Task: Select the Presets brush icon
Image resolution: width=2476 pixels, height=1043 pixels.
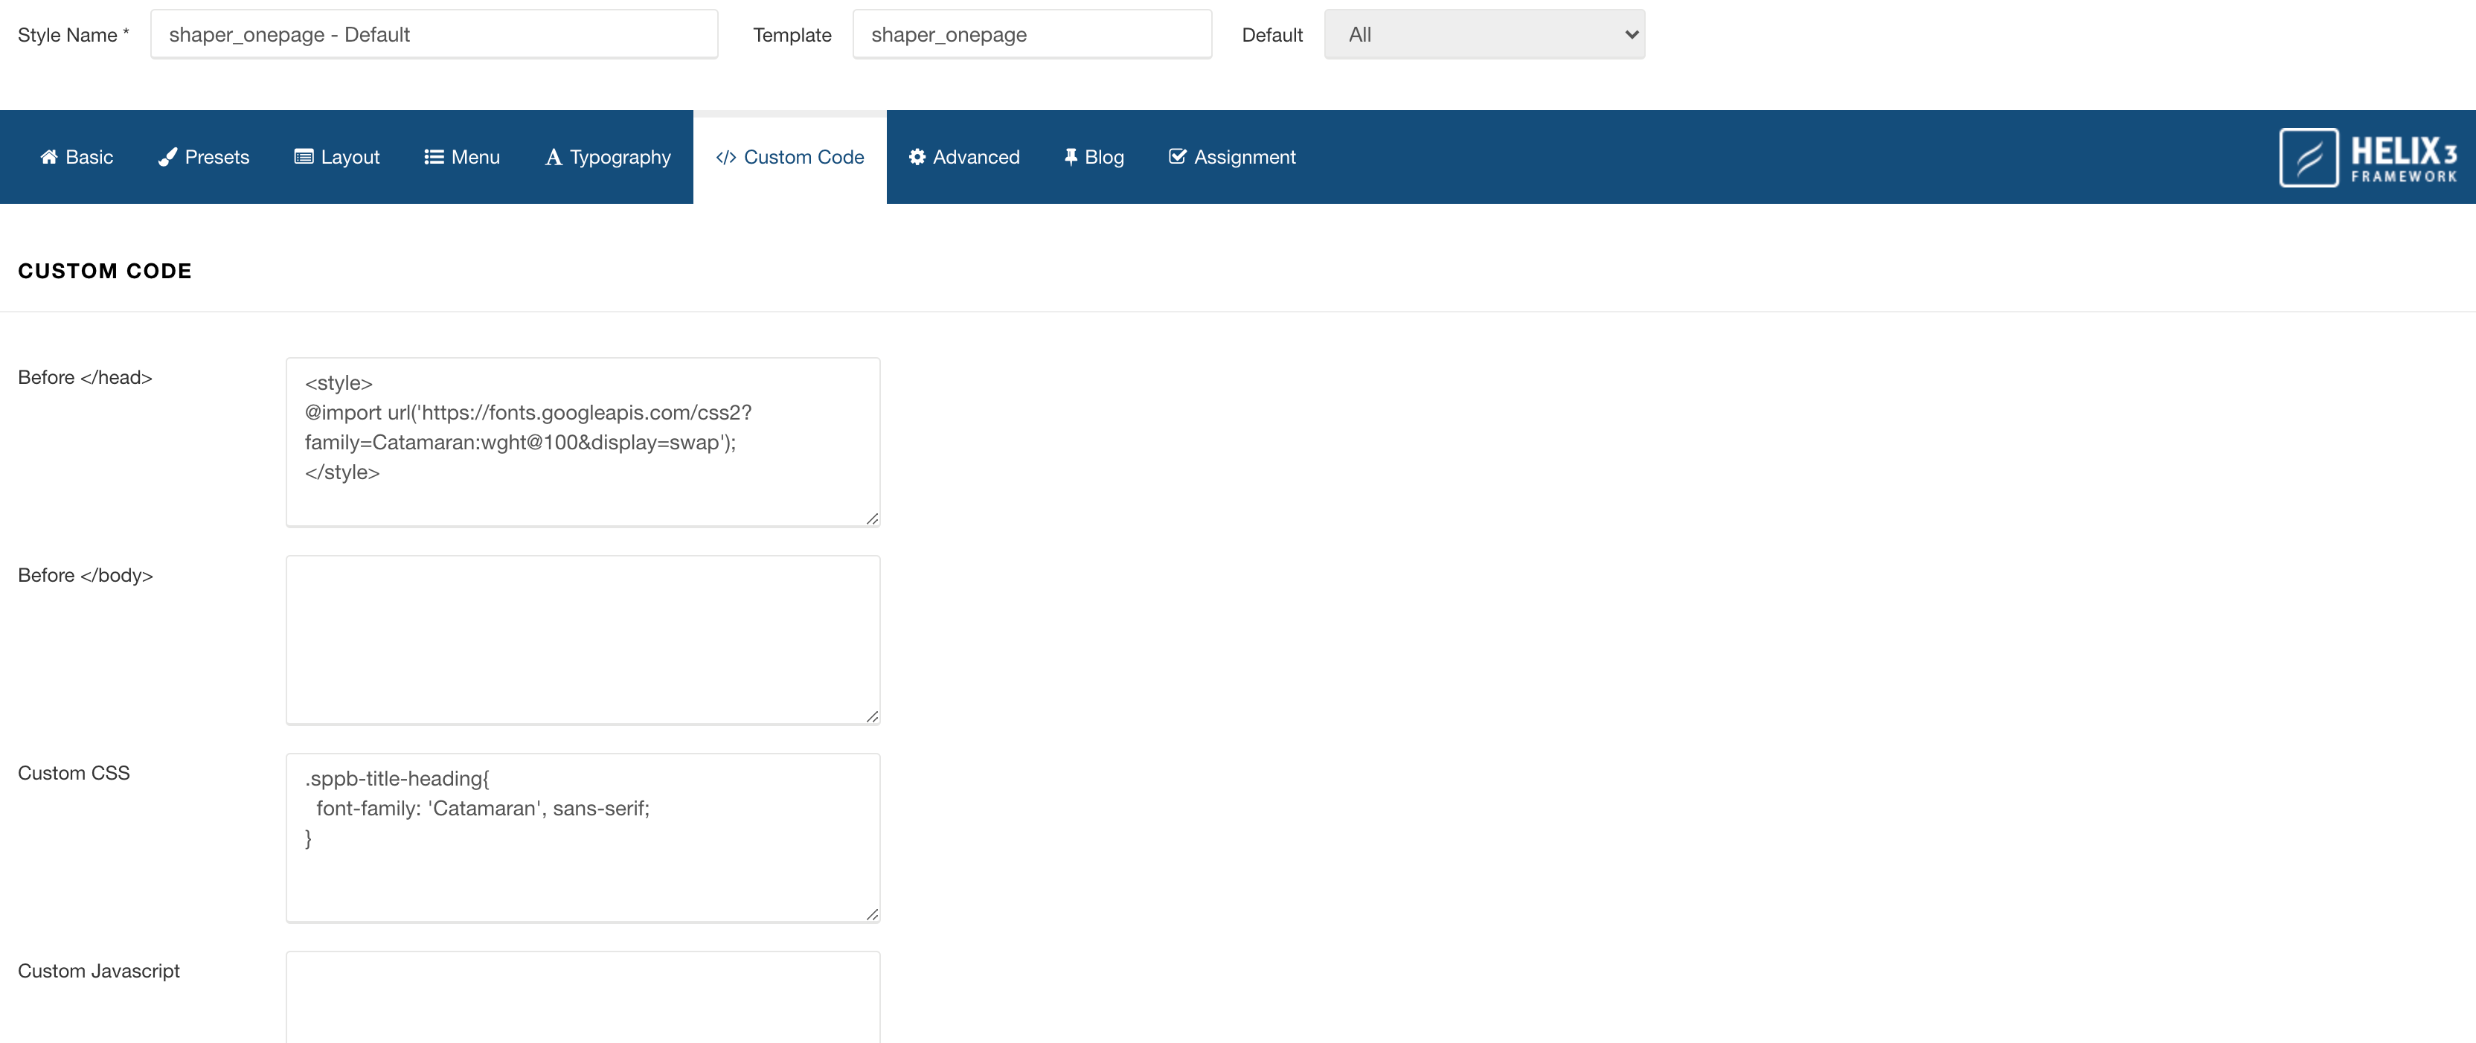Action: pos(167,155)
